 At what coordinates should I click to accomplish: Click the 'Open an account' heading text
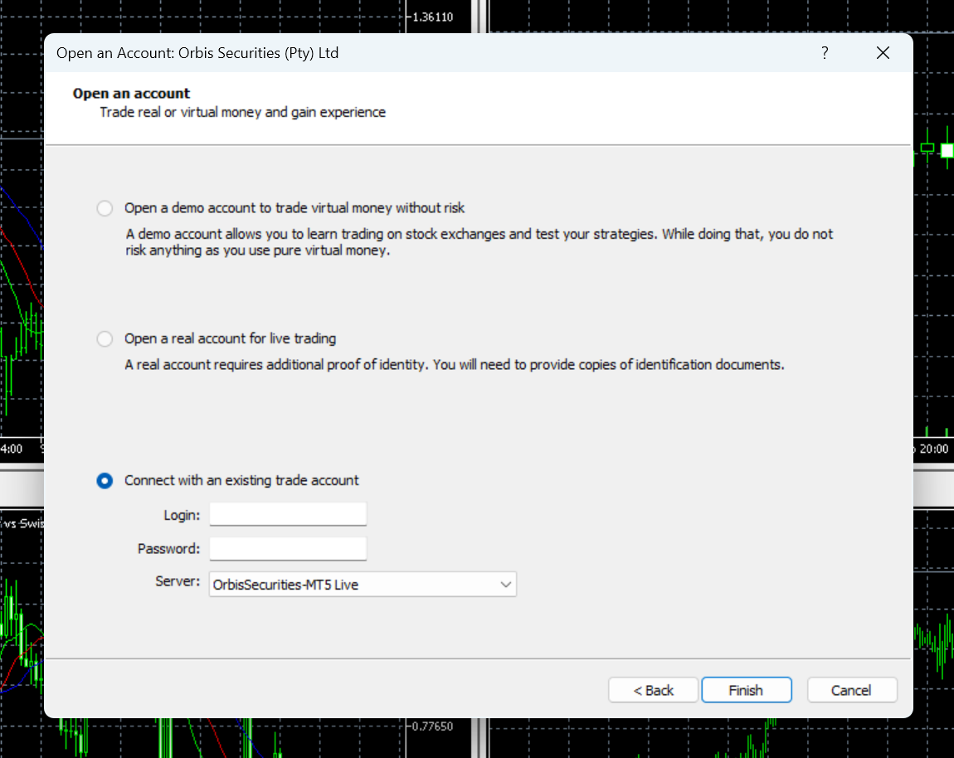pos(131,93)
